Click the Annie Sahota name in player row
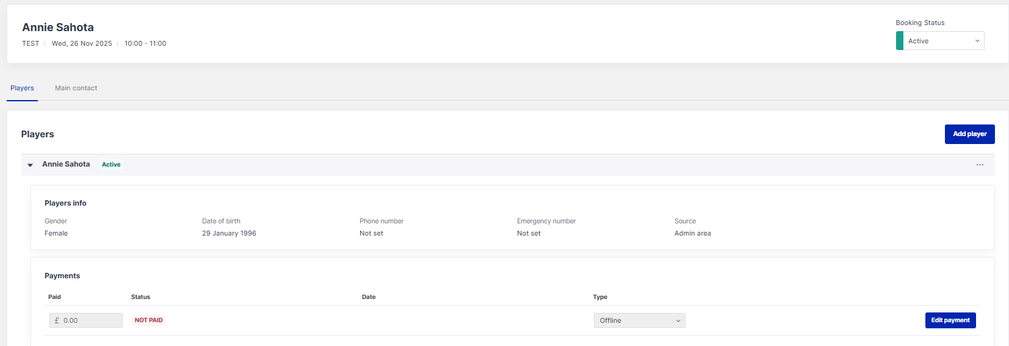This screenshot has height=346, width=1009. (66, 164)
